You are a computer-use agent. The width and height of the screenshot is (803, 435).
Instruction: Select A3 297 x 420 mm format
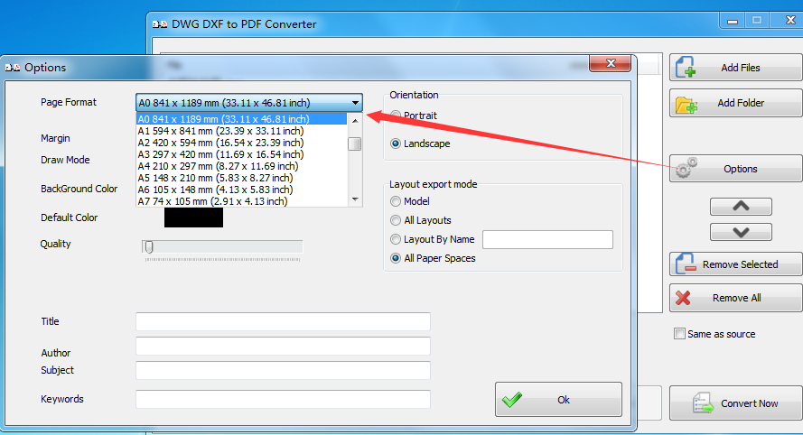[242, 154]
